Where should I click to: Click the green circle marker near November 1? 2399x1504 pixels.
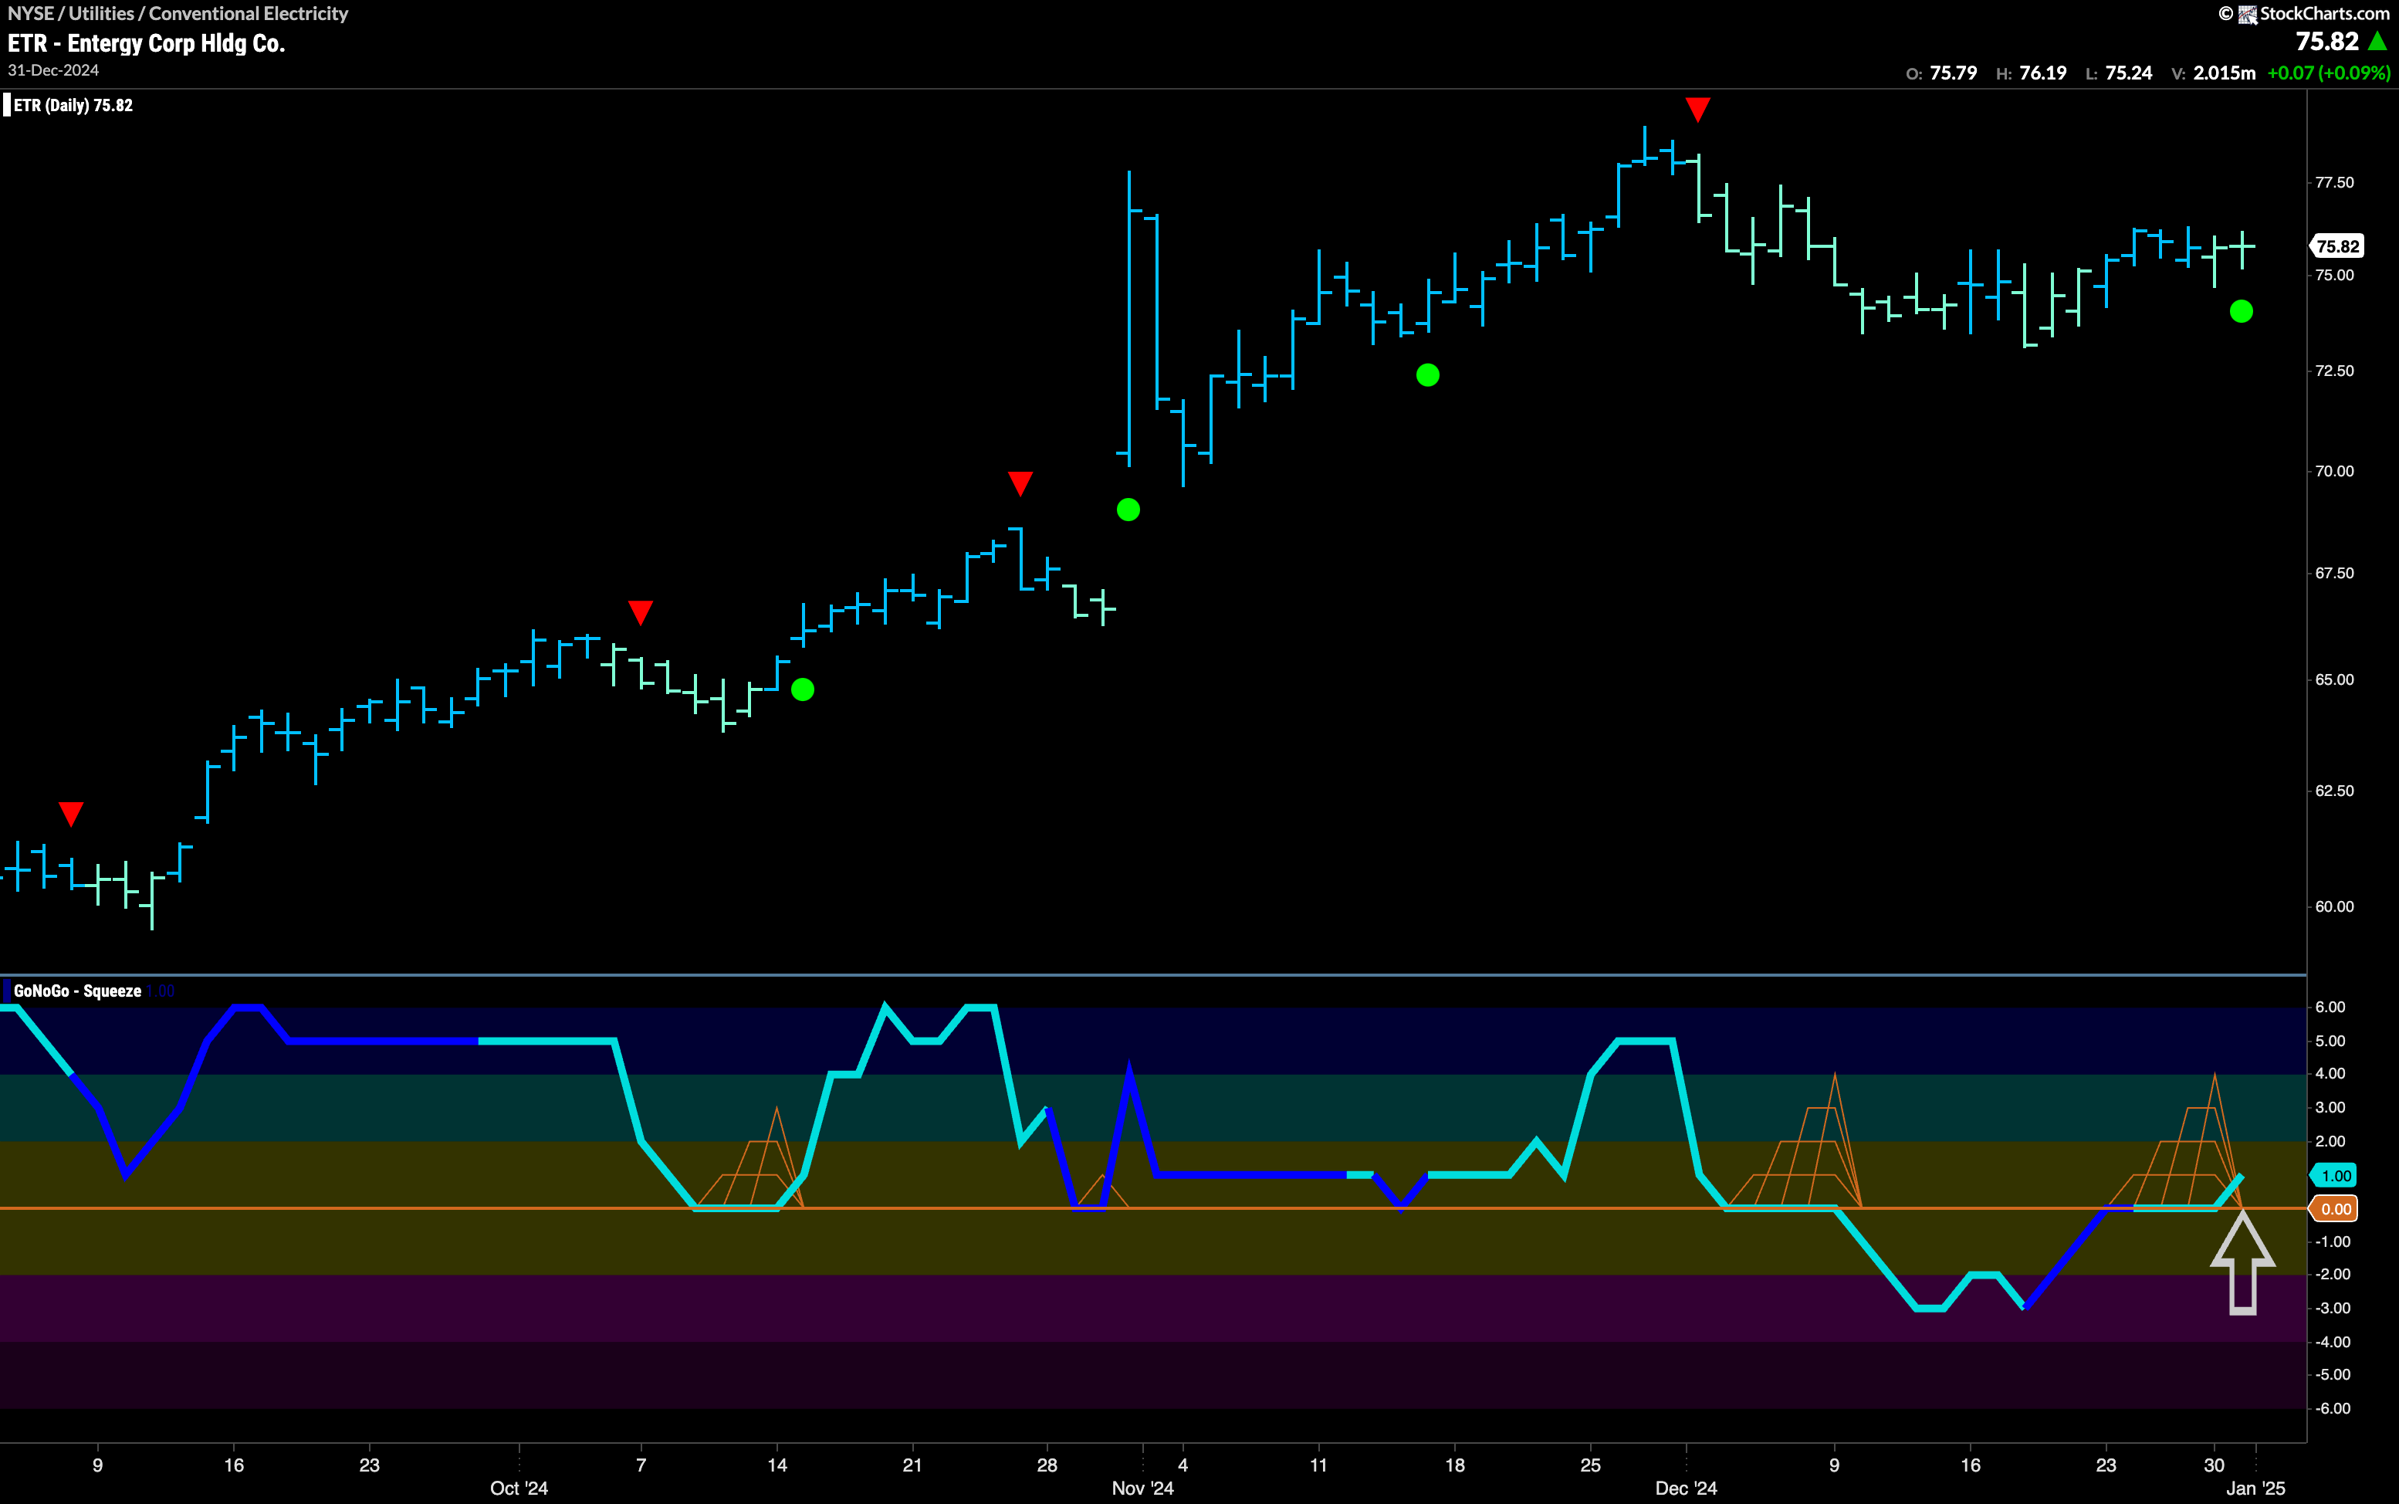tap(1128, 510)
